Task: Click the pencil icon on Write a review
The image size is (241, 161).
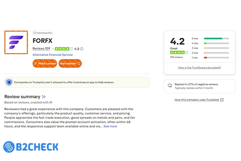Action: [37, 64]
